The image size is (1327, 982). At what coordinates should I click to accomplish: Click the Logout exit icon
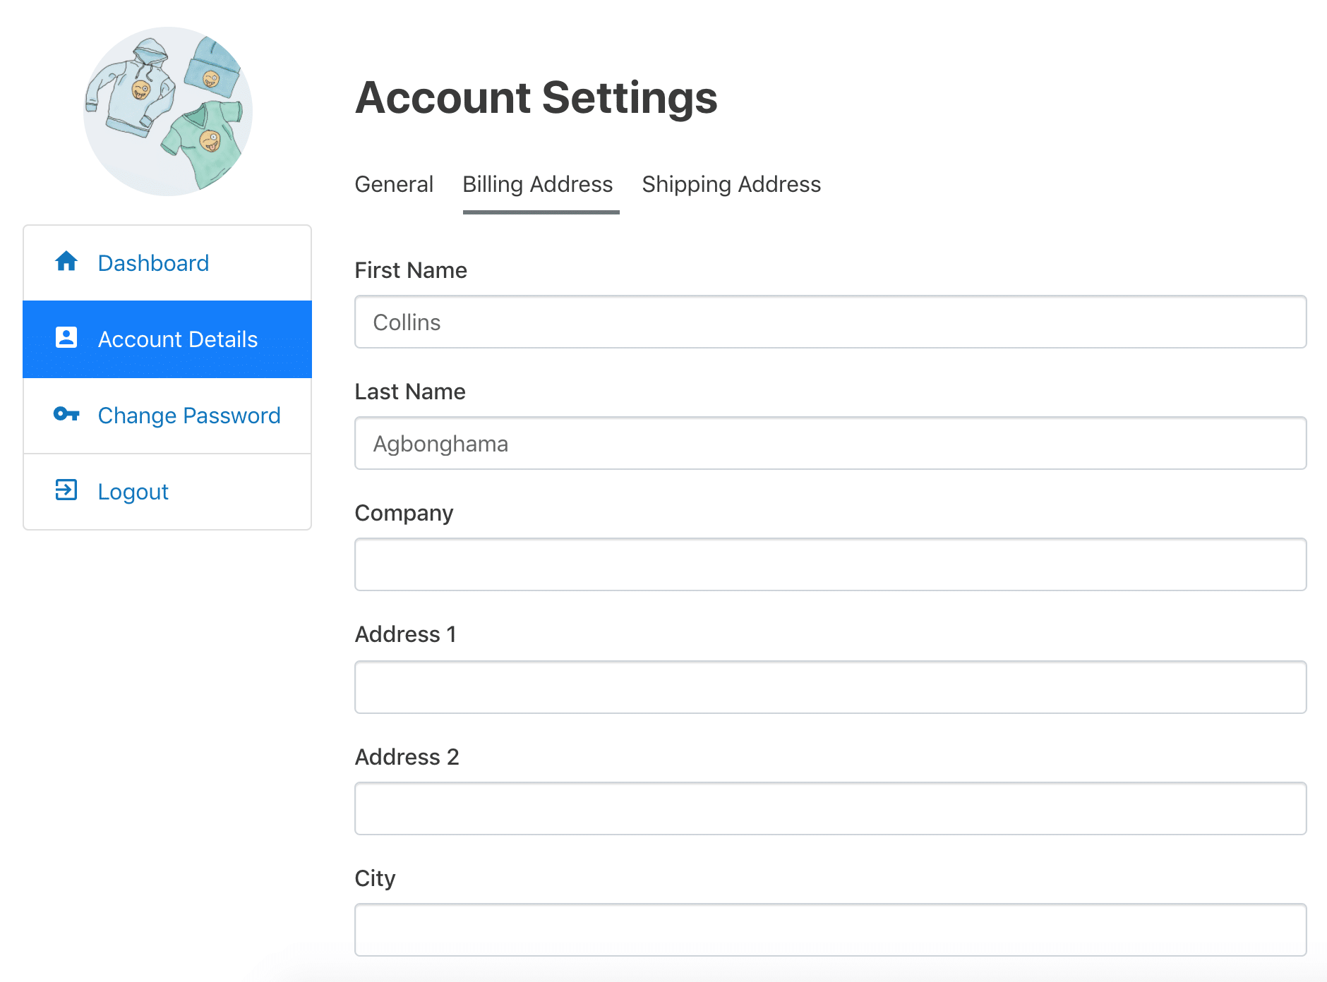66,491
